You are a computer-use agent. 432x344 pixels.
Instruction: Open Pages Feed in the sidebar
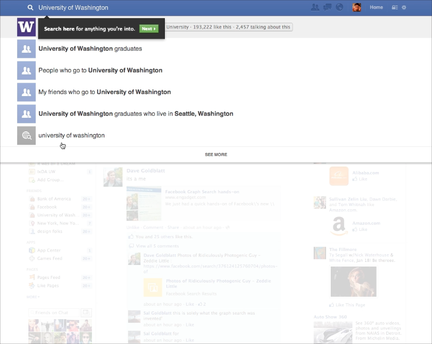click(49, 277)
